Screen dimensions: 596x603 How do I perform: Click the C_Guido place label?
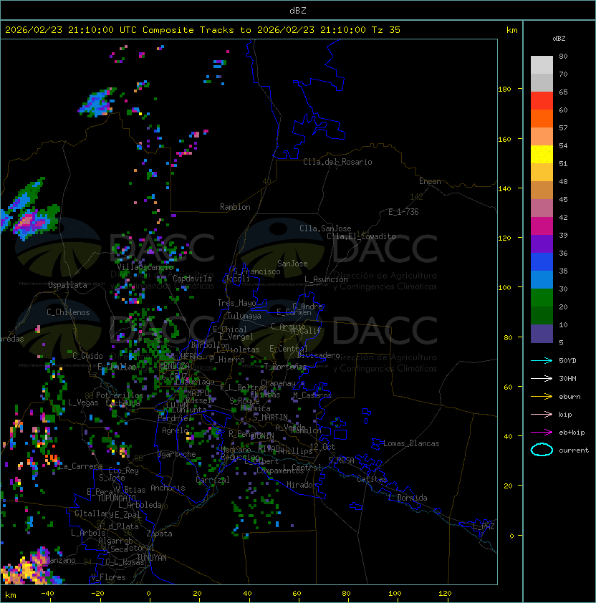pyautogui.click(x=87, y=356)
